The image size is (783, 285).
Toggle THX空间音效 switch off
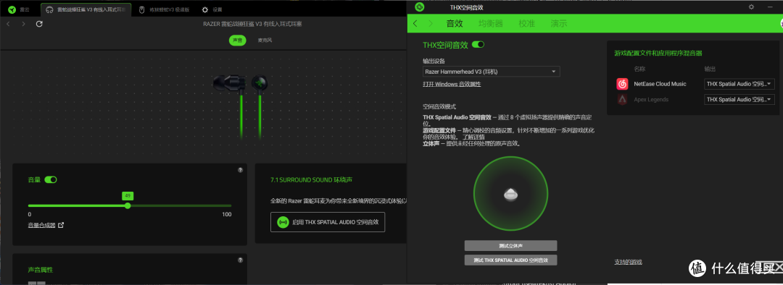pyautogui.click(x=478, y=44)
